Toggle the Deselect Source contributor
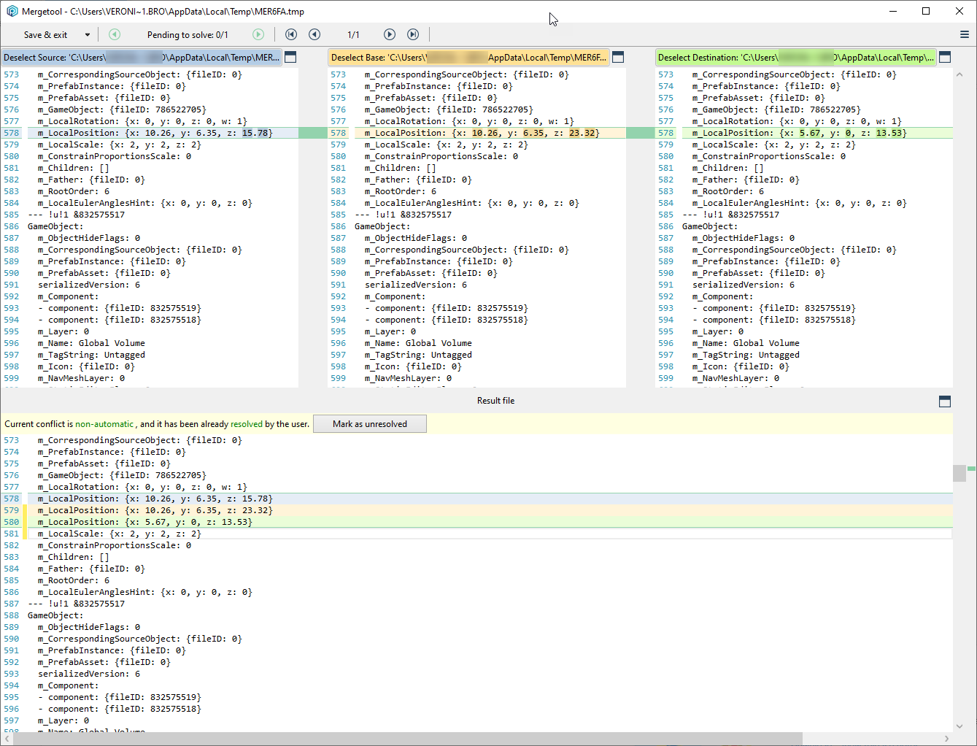 click(141, 58)
